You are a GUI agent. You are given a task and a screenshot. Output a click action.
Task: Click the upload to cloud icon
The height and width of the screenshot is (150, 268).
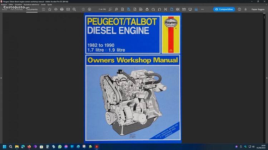(56, 9)
